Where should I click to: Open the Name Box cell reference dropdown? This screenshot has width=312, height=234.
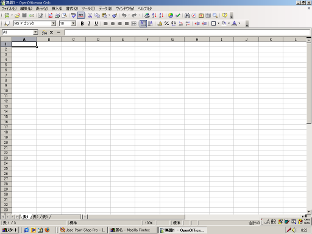(35, 32)
